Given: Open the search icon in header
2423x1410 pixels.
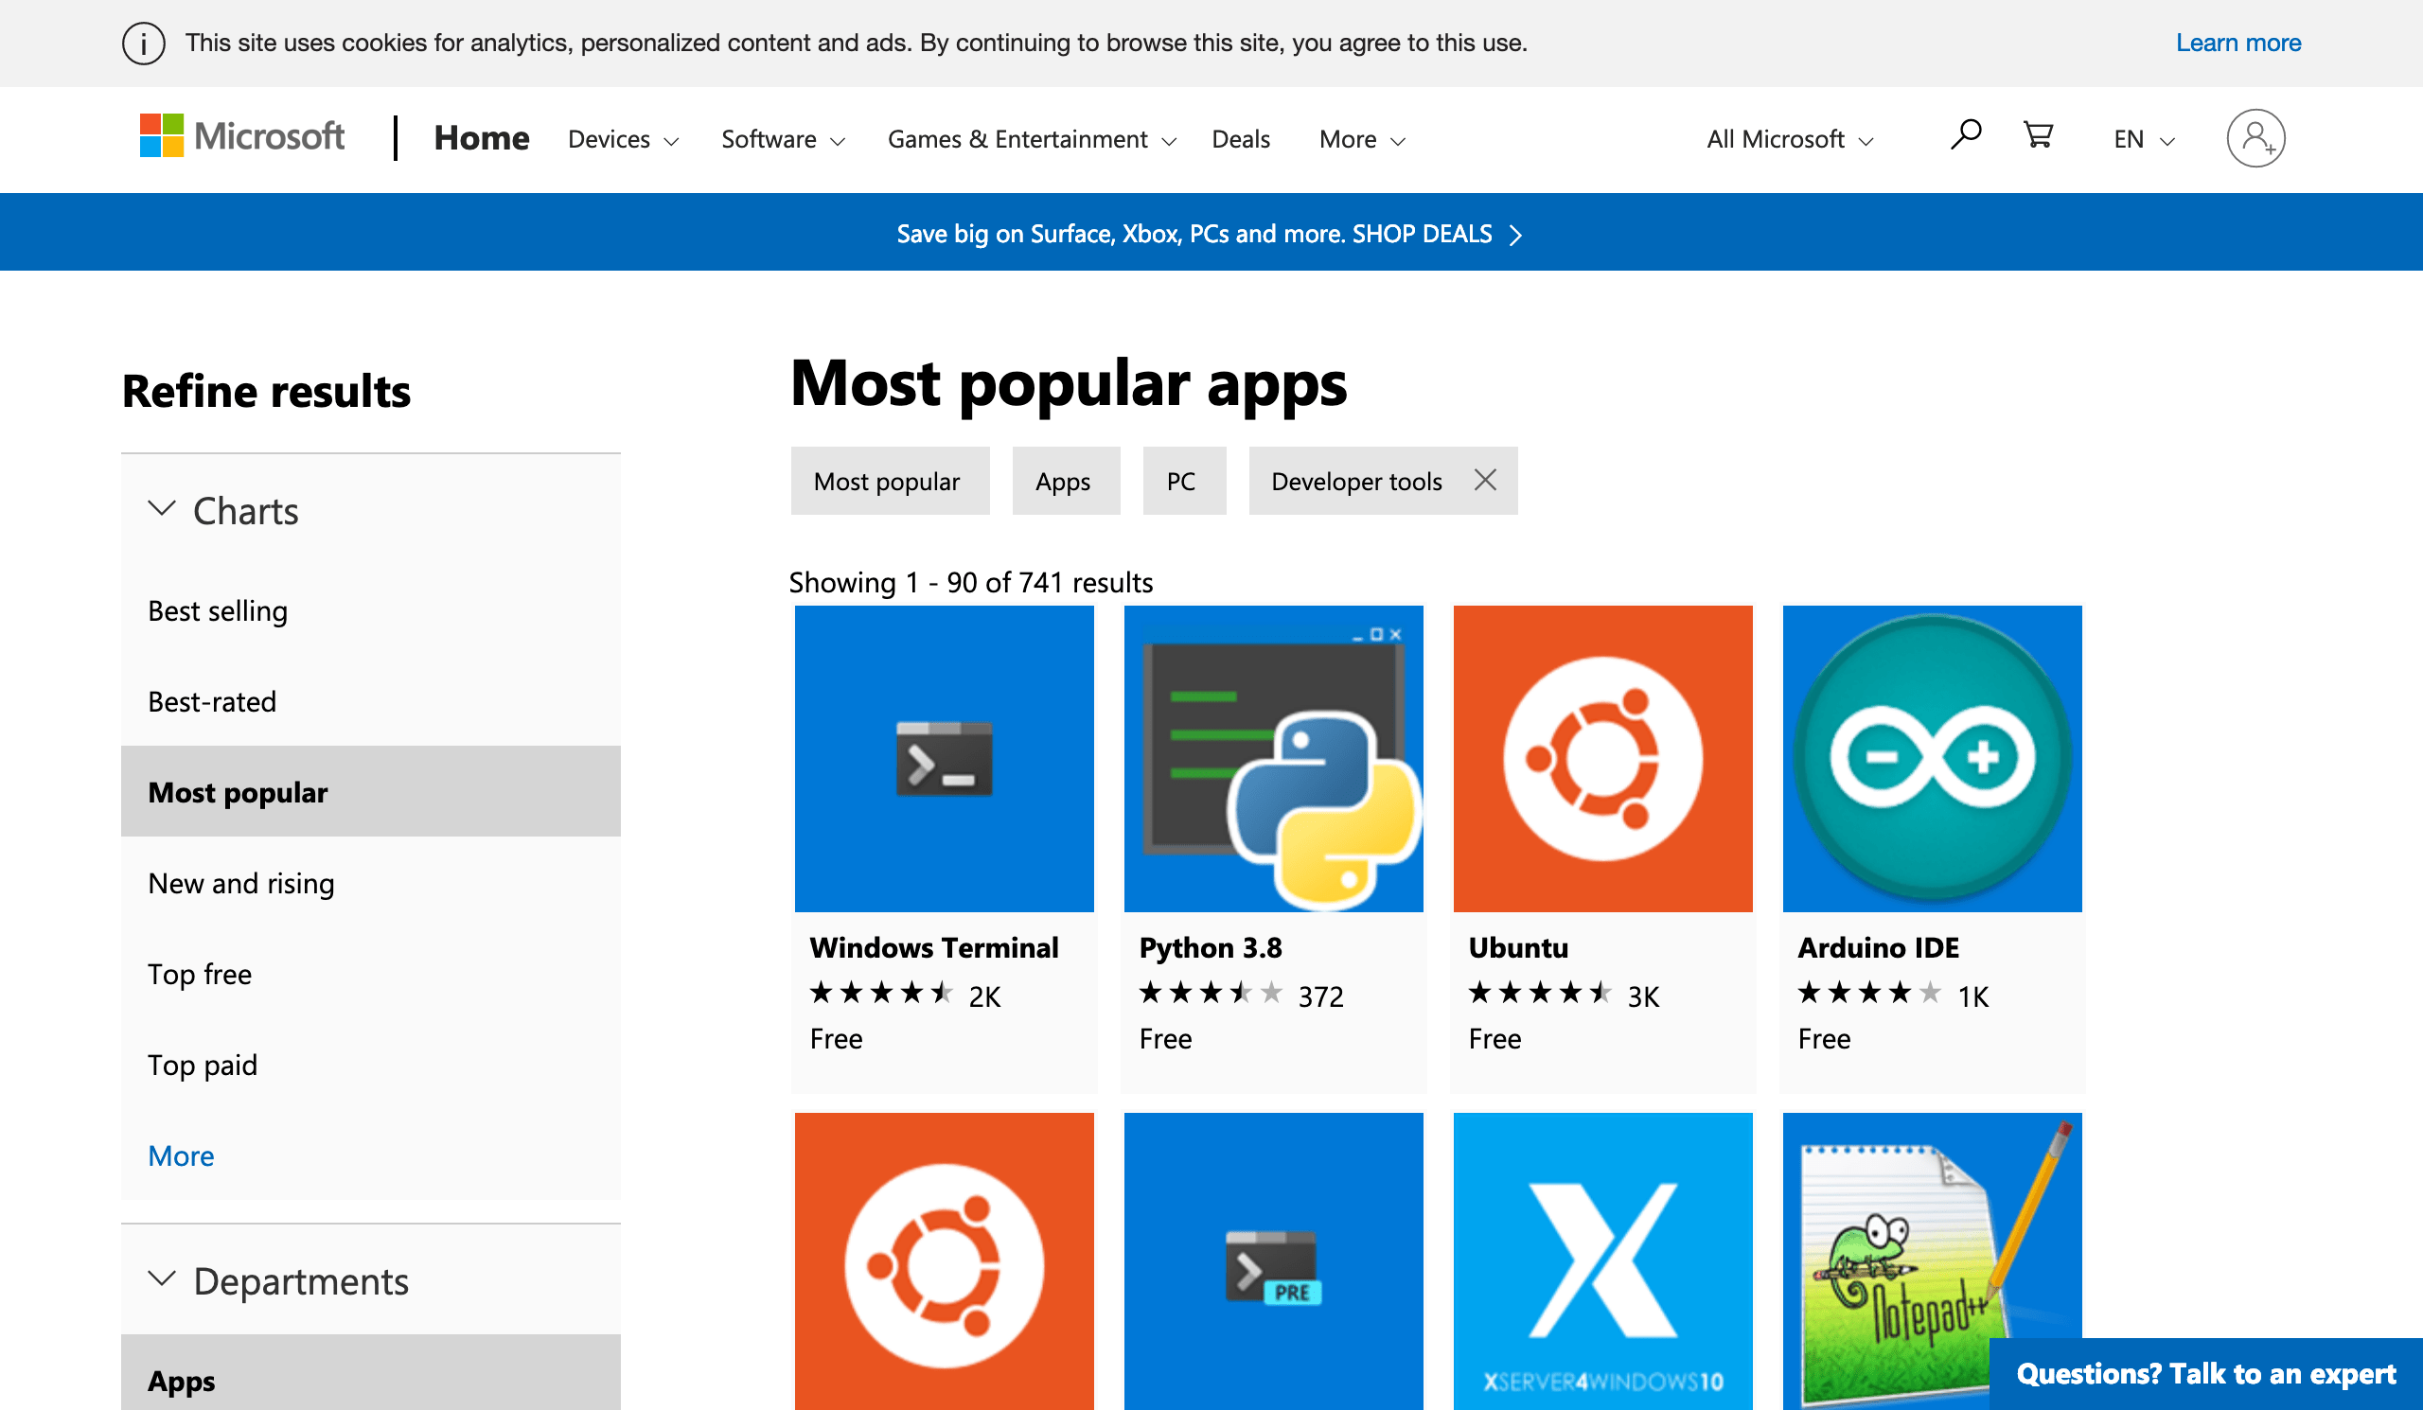Looking at the screenshot, I should point(1965,136).
